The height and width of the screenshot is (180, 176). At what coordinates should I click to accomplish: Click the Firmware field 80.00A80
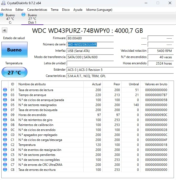[x=90, y=38]
